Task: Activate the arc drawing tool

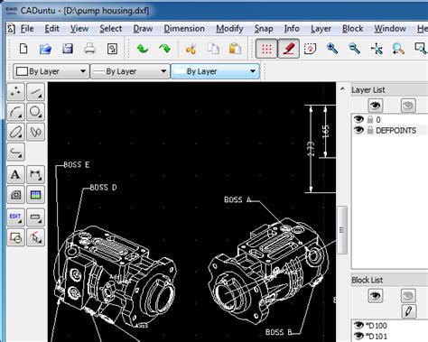Action: [15, 112]
